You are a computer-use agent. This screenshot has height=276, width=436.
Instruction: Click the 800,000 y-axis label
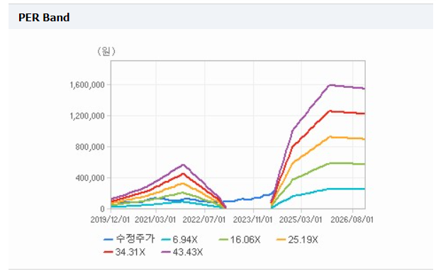click(x=90, y=147)
